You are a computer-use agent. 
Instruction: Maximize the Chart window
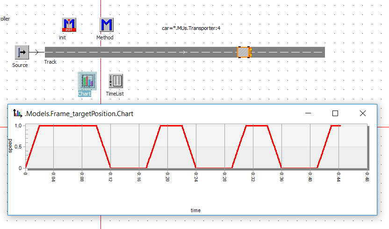click(x=335, y=113)
